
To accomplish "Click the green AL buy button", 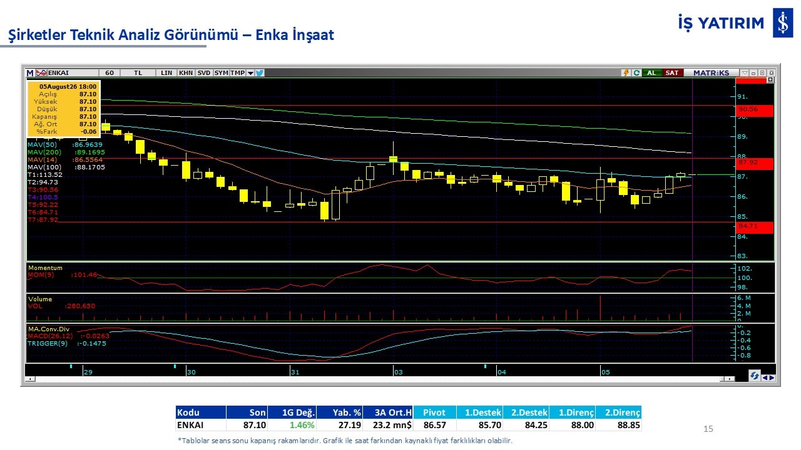I will tap(651, 72).
